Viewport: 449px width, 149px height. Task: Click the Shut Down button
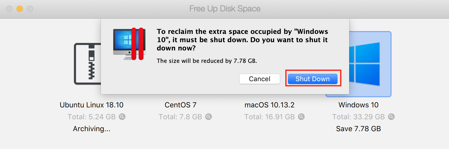point(312,79)
